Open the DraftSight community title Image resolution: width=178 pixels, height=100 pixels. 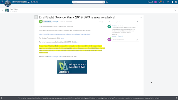tap(14, 9)
